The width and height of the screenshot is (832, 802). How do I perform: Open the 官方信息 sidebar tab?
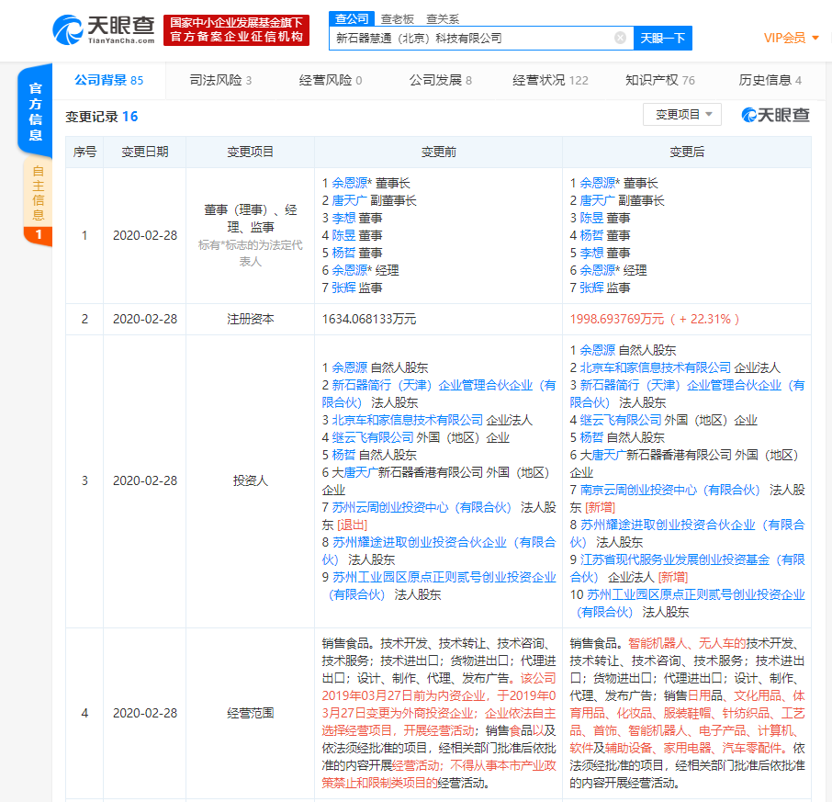click(x=34, y=110)
